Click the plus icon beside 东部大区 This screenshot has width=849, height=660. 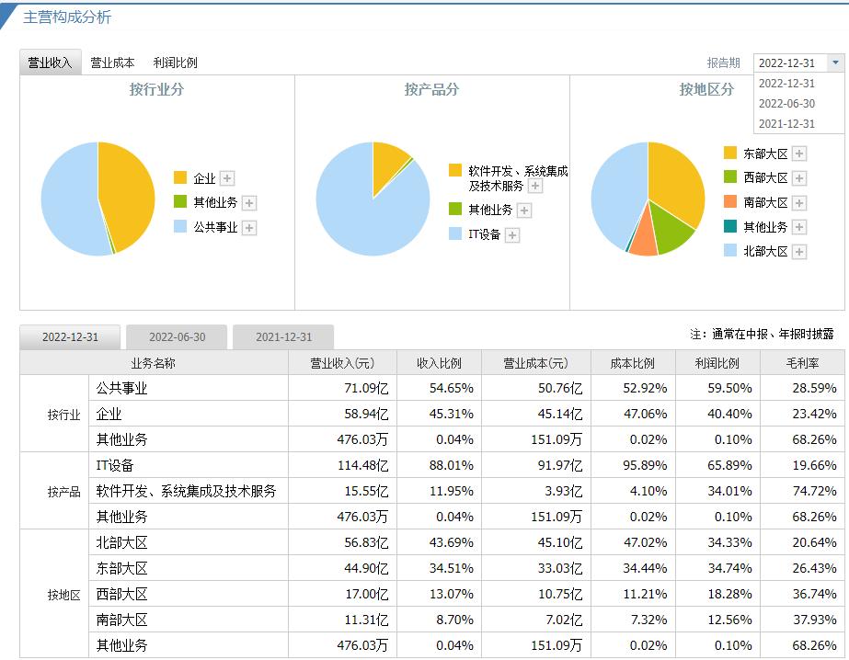(799, 154)
